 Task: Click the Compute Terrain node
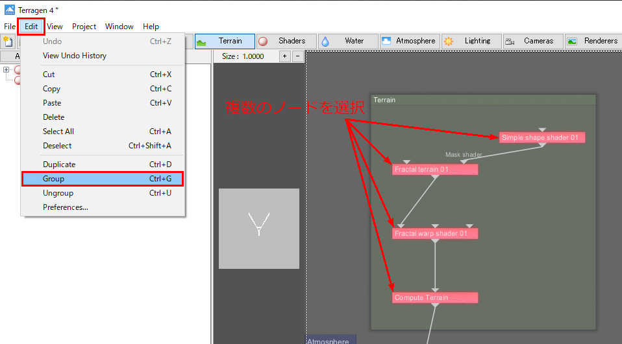tap(434, 298)
